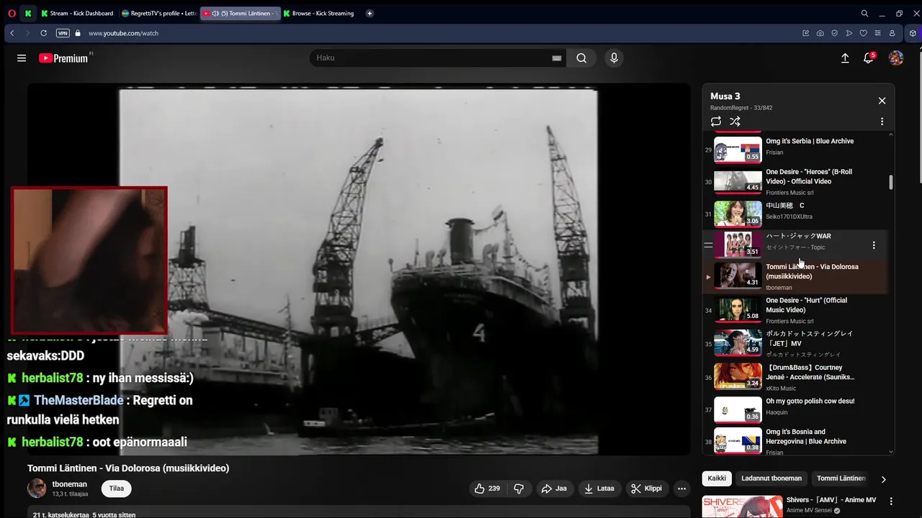Click the search magnifier button
Image resolution: width=922 pixels, height=518 pixels.
581,58
